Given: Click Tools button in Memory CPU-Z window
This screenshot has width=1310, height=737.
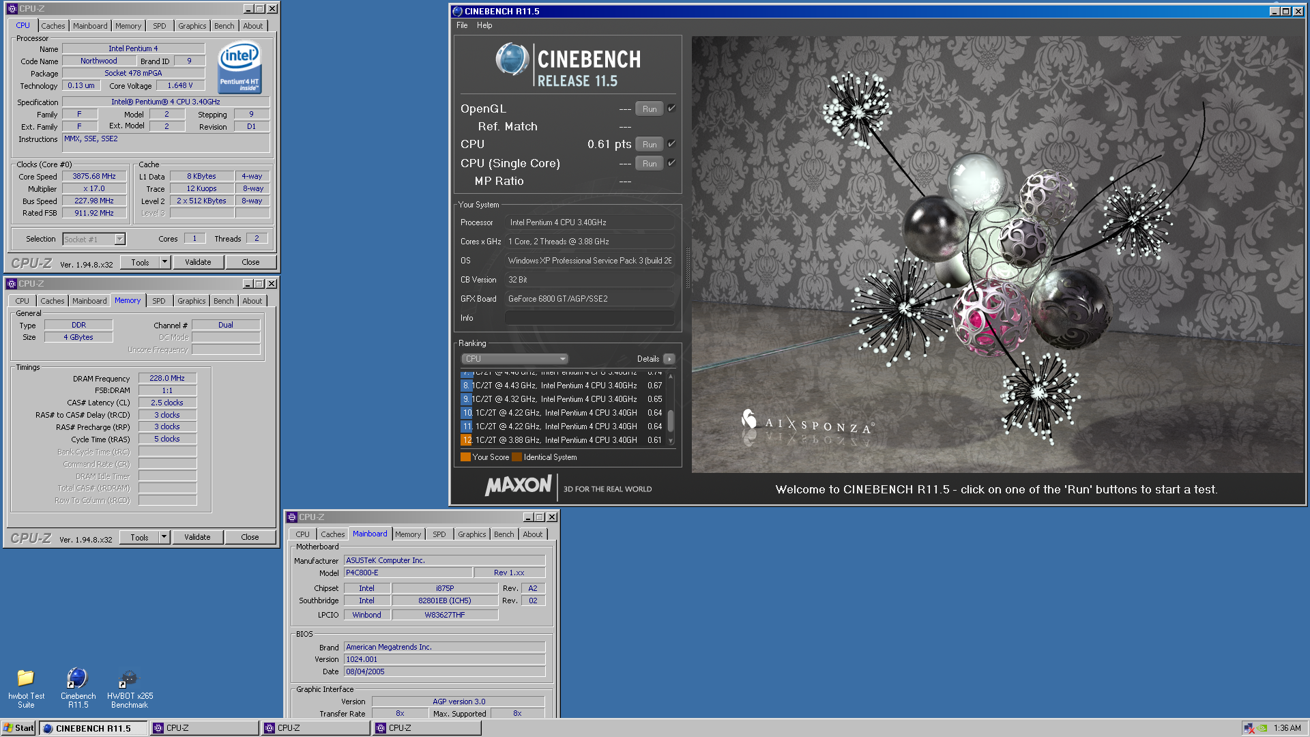Looking at the screenshot, I should (x=139, y=537).
